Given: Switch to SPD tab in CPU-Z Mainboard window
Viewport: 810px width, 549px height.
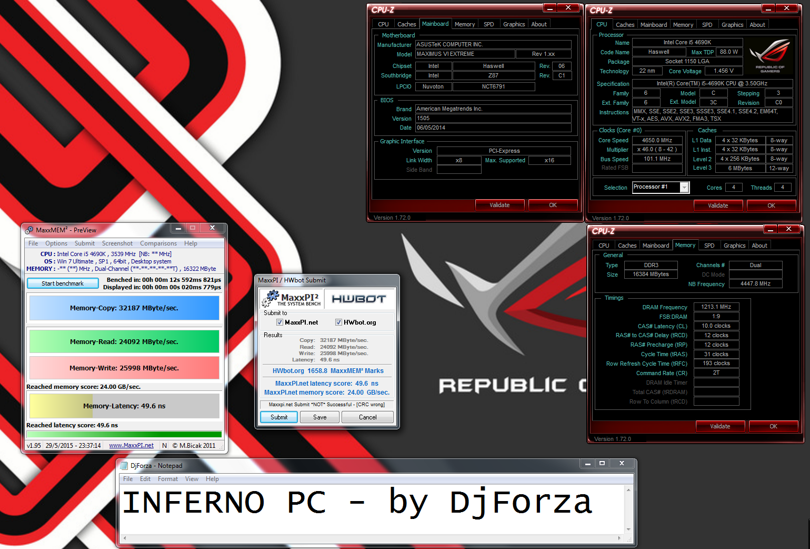Looking at the screenshot, I should 489,24.
